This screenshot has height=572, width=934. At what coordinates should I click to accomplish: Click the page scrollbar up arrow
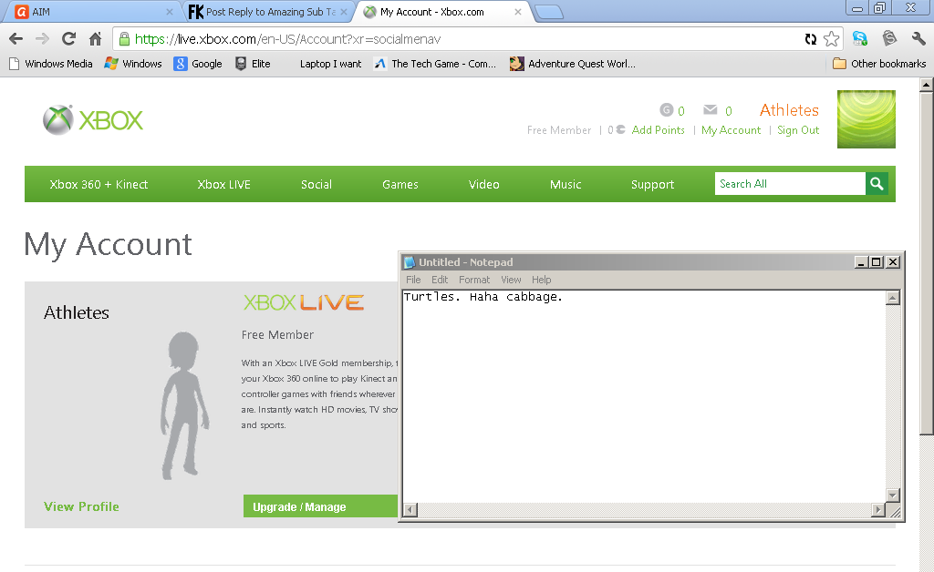point(927,85)
